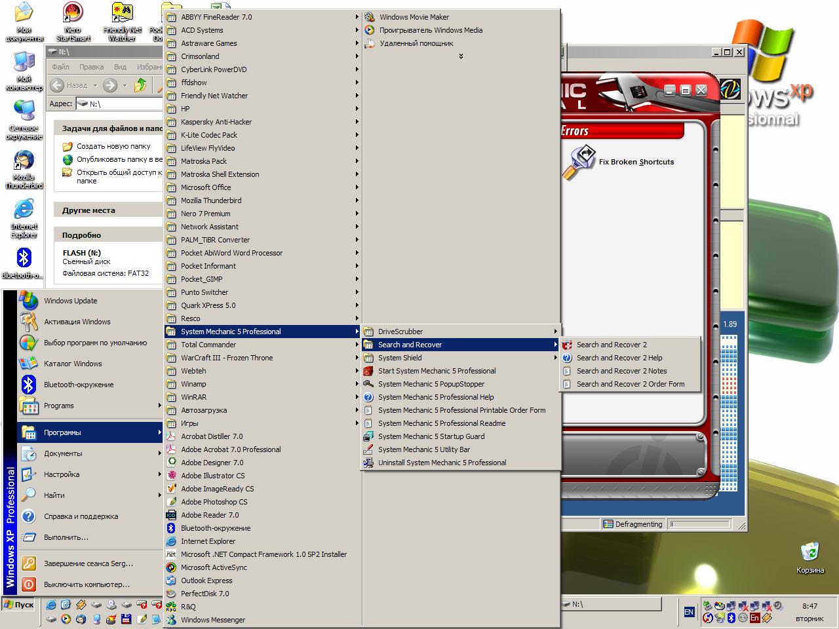839x629 pixels.
Task: Open Файл menu in Explorer window
Action: point(60,67)
